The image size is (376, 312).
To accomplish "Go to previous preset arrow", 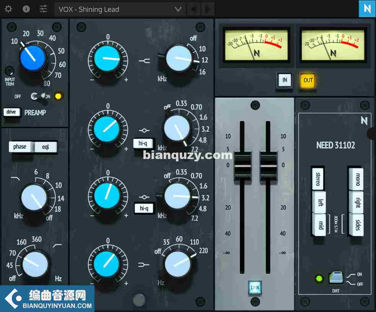I will pyautogui.click(x=194, y=9).
